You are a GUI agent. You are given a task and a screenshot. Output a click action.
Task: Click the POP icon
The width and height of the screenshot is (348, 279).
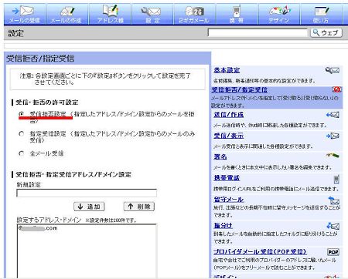click(333, 252)
